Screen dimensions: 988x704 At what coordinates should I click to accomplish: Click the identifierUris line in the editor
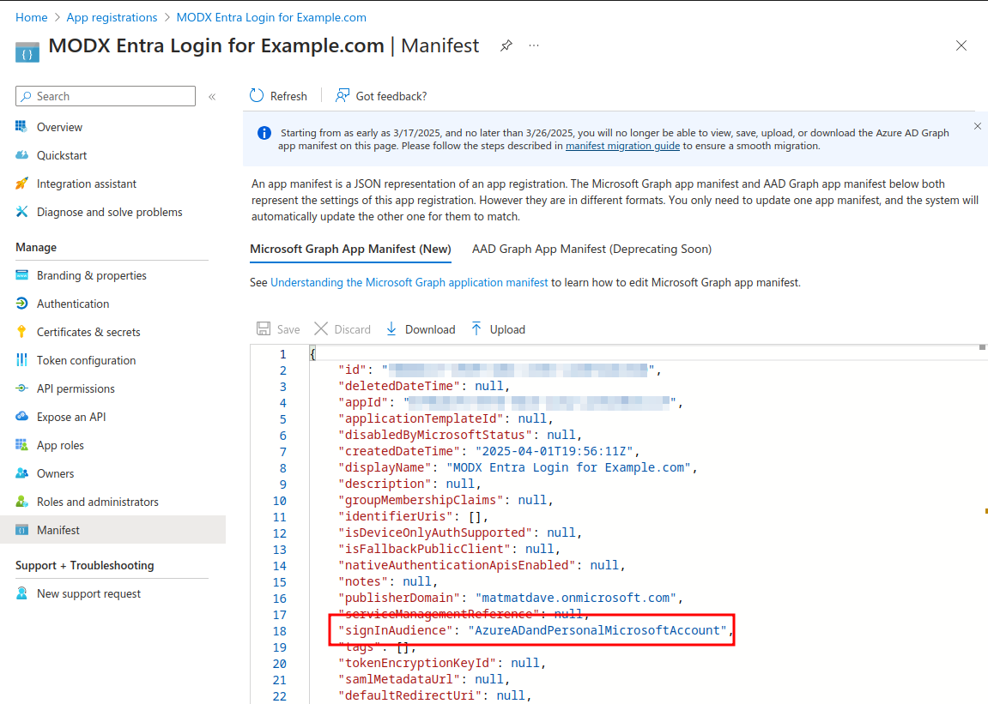click(x=414, y=516)
